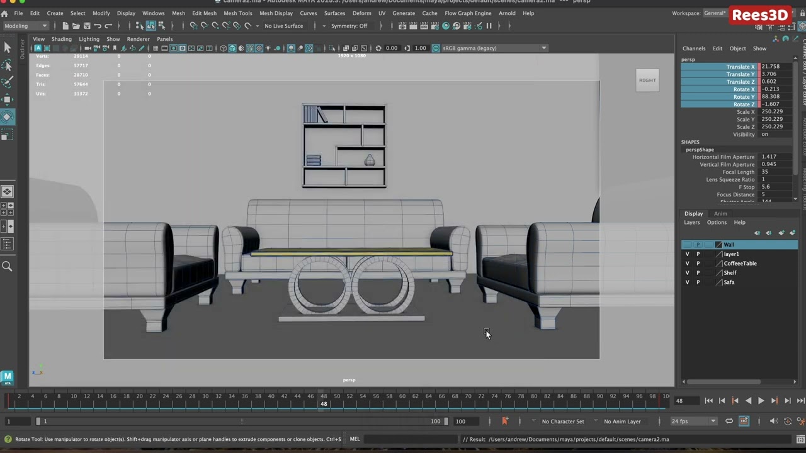Toggle single perspective layout icon in sidebar
This screenshot has height=453, width=806.
click(7, 192)
